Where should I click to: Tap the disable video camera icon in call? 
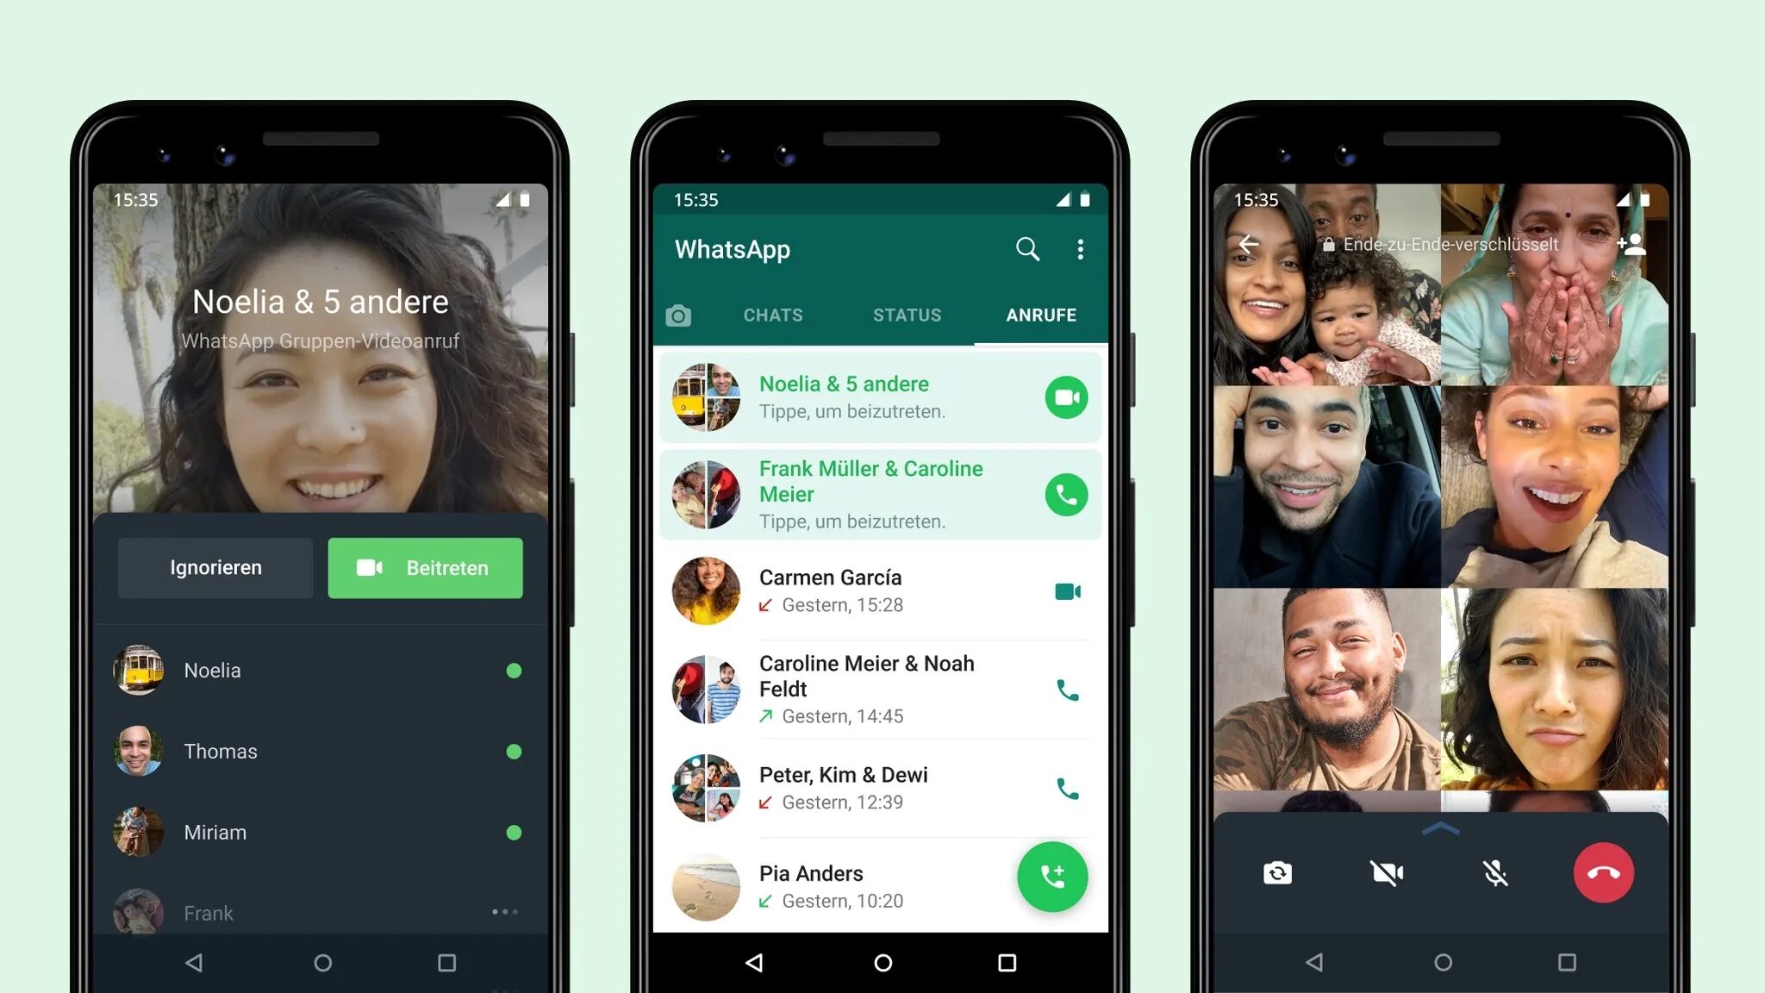[1387, 873]
